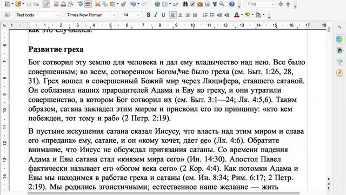The image size is (346, 195).
Task: Open the New document type dropdown arrow
Action: (12, 4)
